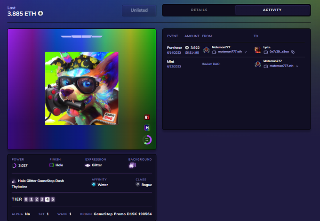
Task: Expand mateman777.eth dropdown in Mint row
Action: [297, 66]
